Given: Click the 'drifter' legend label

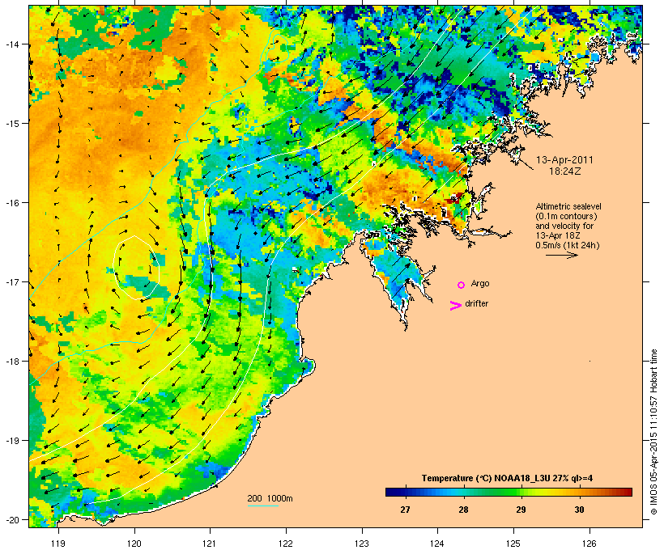Looking at the screenshot, I should point(476,304).
